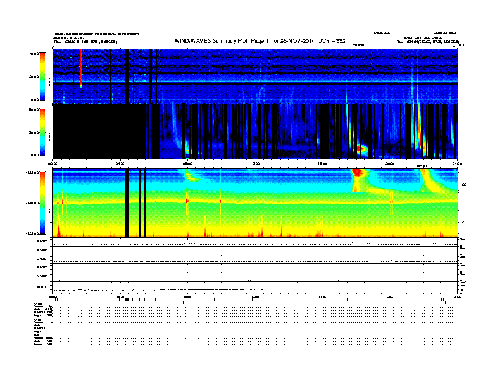
Task: Click the 24:00 tick label below RAD1 panel
Action: pos(457,164)
